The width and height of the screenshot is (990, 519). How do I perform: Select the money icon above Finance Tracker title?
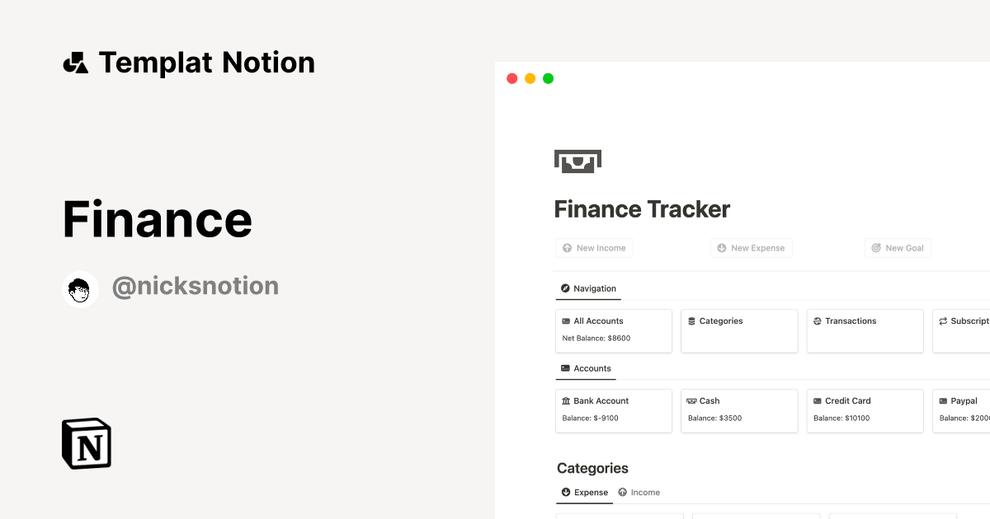pyautogui.click(x=577, y=160)
